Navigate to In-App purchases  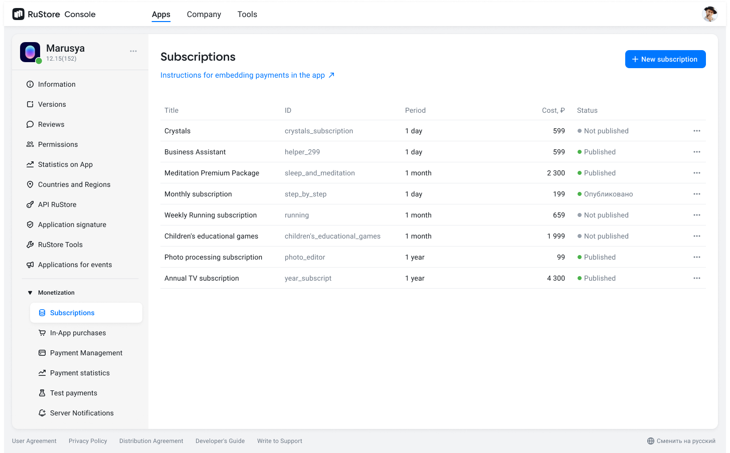coord(78,333)
